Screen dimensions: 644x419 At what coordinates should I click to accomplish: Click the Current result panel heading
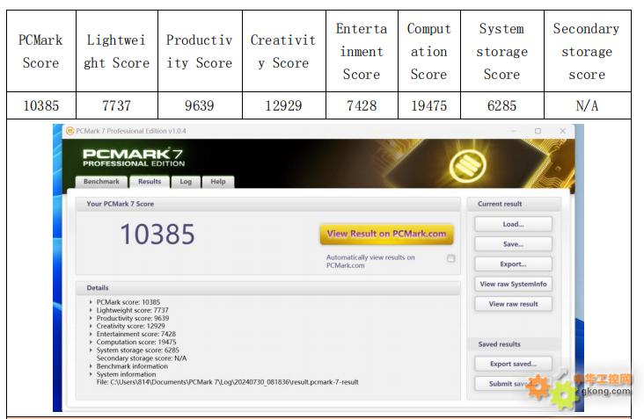click(500, 204)
